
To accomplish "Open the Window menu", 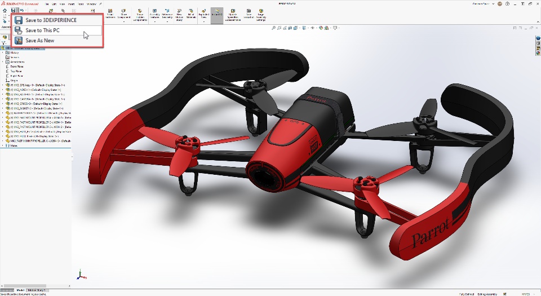I will point(91,4).
